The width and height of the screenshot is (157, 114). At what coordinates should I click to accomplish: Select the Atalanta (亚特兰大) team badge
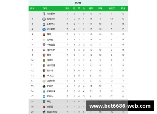44,24
